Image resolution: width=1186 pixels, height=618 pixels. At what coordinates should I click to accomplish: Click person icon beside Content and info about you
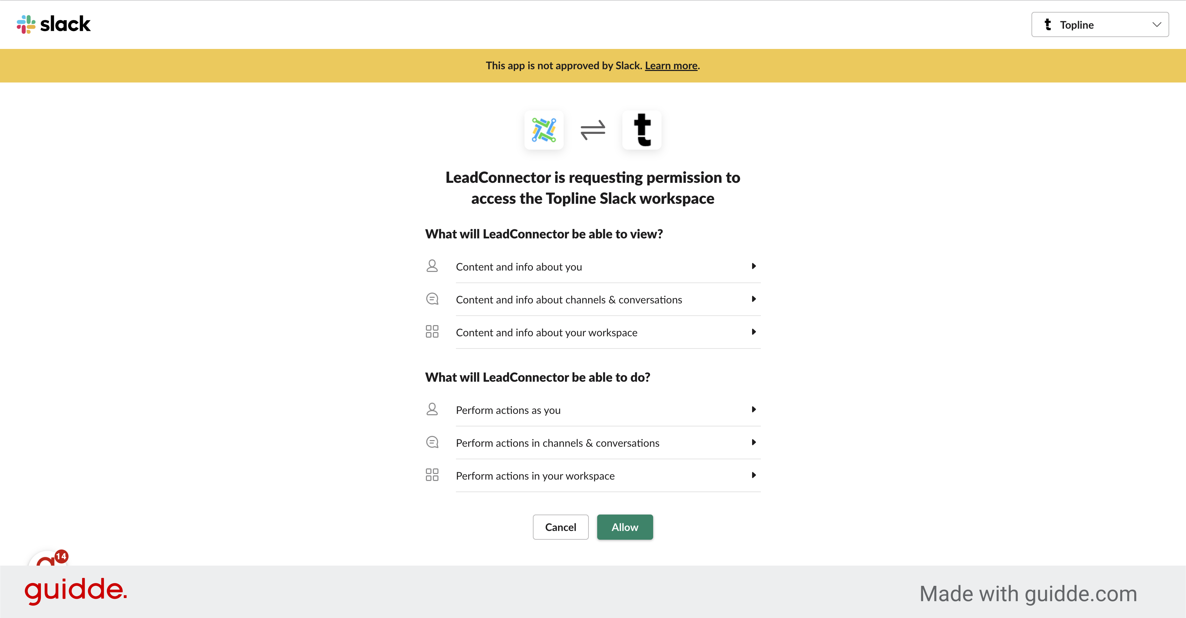coord(432,266)
